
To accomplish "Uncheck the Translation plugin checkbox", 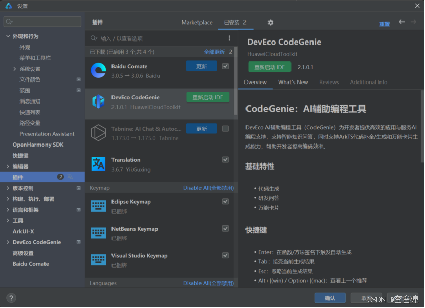I will [225, 160].
